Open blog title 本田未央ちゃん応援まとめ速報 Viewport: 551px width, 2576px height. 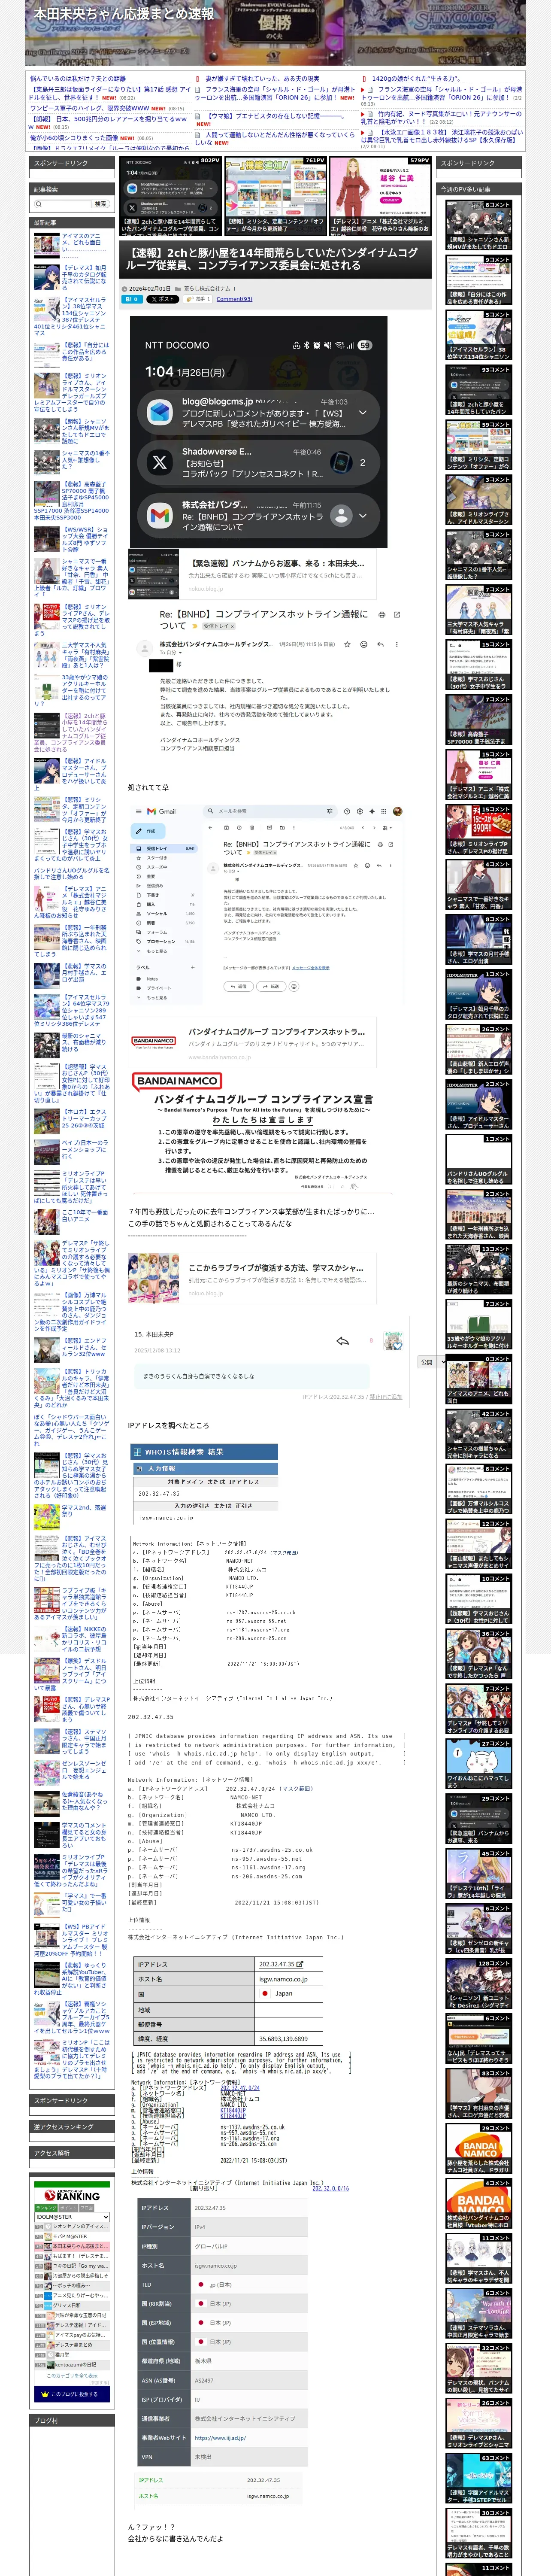[x=123, y=14]
